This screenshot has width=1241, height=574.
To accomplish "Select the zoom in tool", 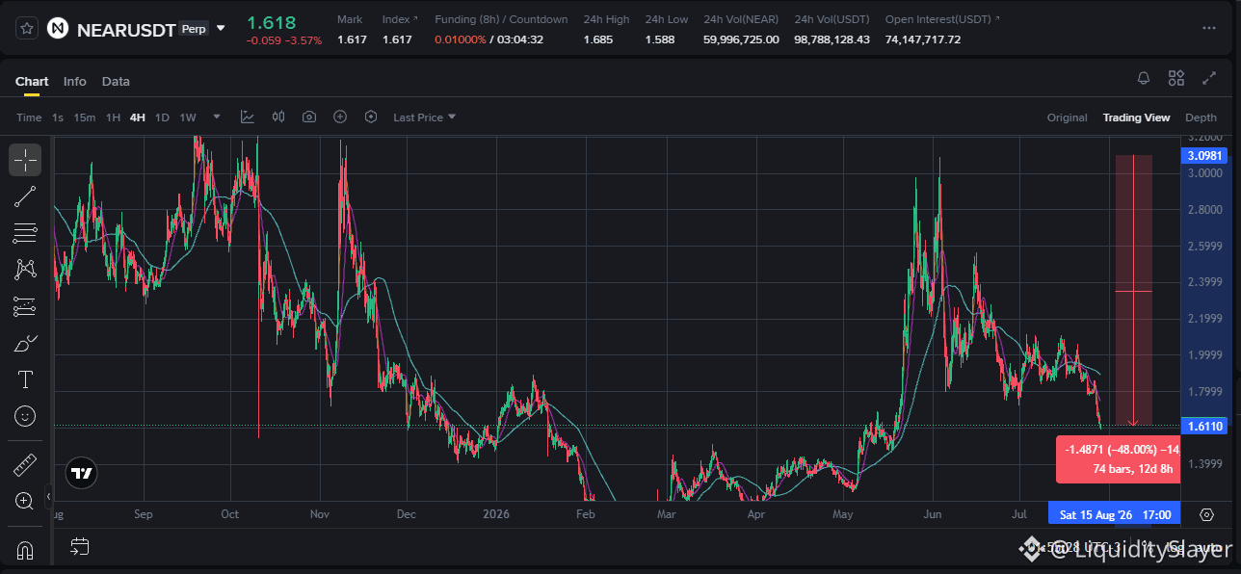I will tap(25, 501).
